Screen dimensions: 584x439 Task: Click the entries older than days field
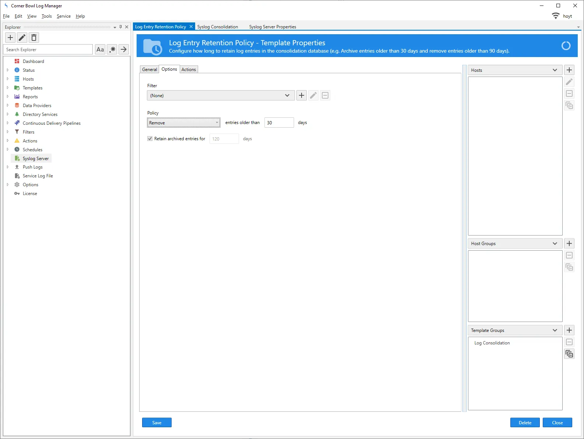279,123
